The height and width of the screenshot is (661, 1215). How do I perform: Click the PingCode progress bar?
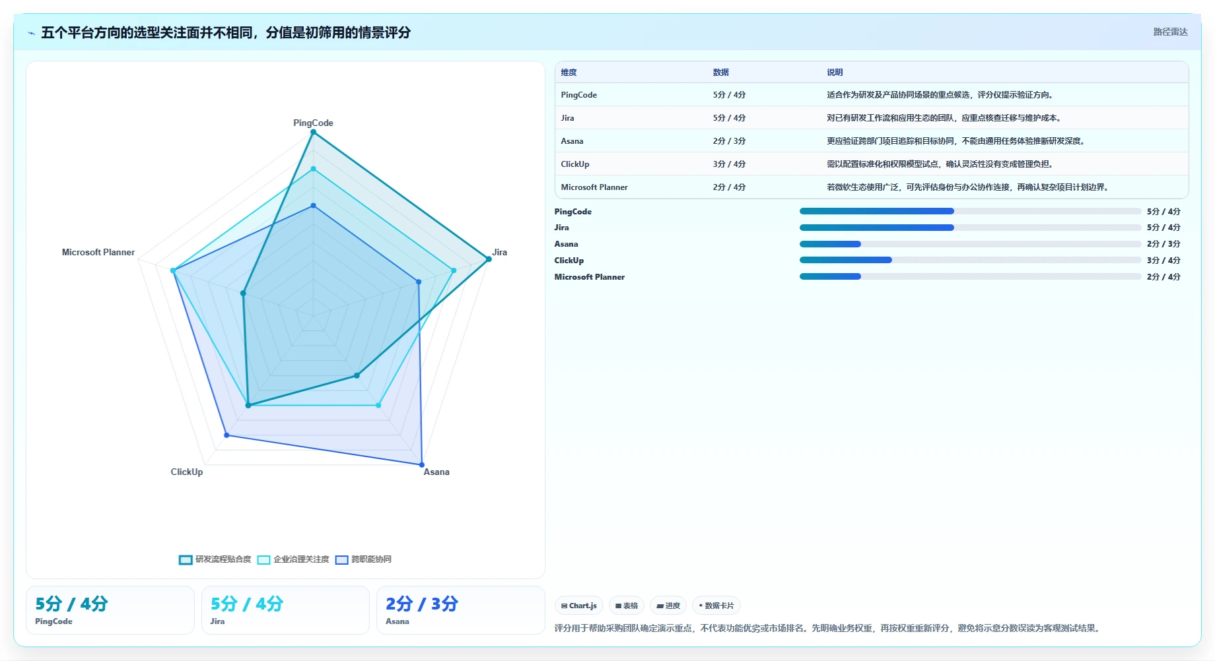tap(970, 211)
